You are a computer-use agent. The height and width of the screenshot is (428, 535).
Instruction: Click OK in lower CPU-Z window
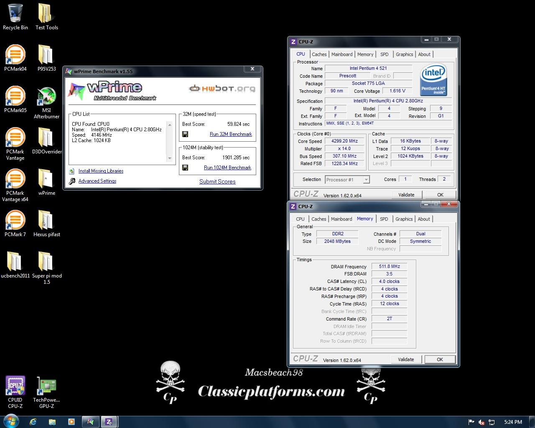pyautogui.click(x=440, y=359)
